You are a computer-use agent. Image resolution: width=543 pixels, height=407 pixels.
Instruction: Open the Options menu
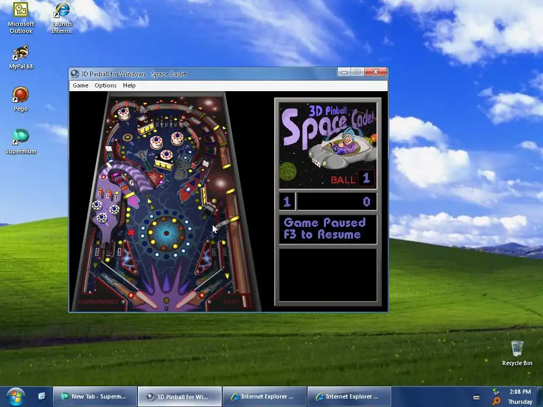(x=106, y=85)
